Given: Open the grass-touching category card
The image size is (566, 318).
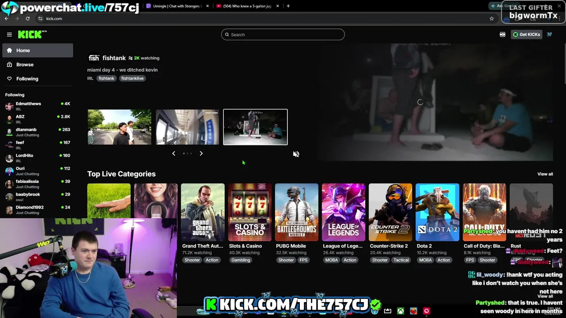Looking at the screenshot, I should [109, 201].
